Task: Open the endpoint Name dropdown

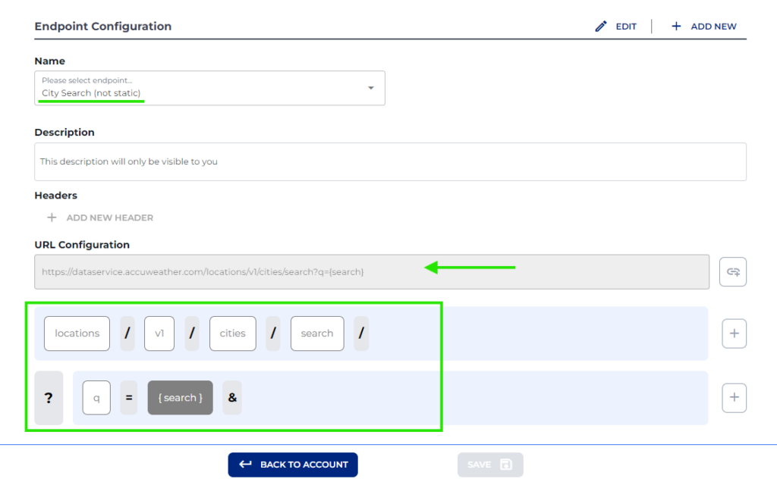Action: pyautogui.click(x=371, y=88)
